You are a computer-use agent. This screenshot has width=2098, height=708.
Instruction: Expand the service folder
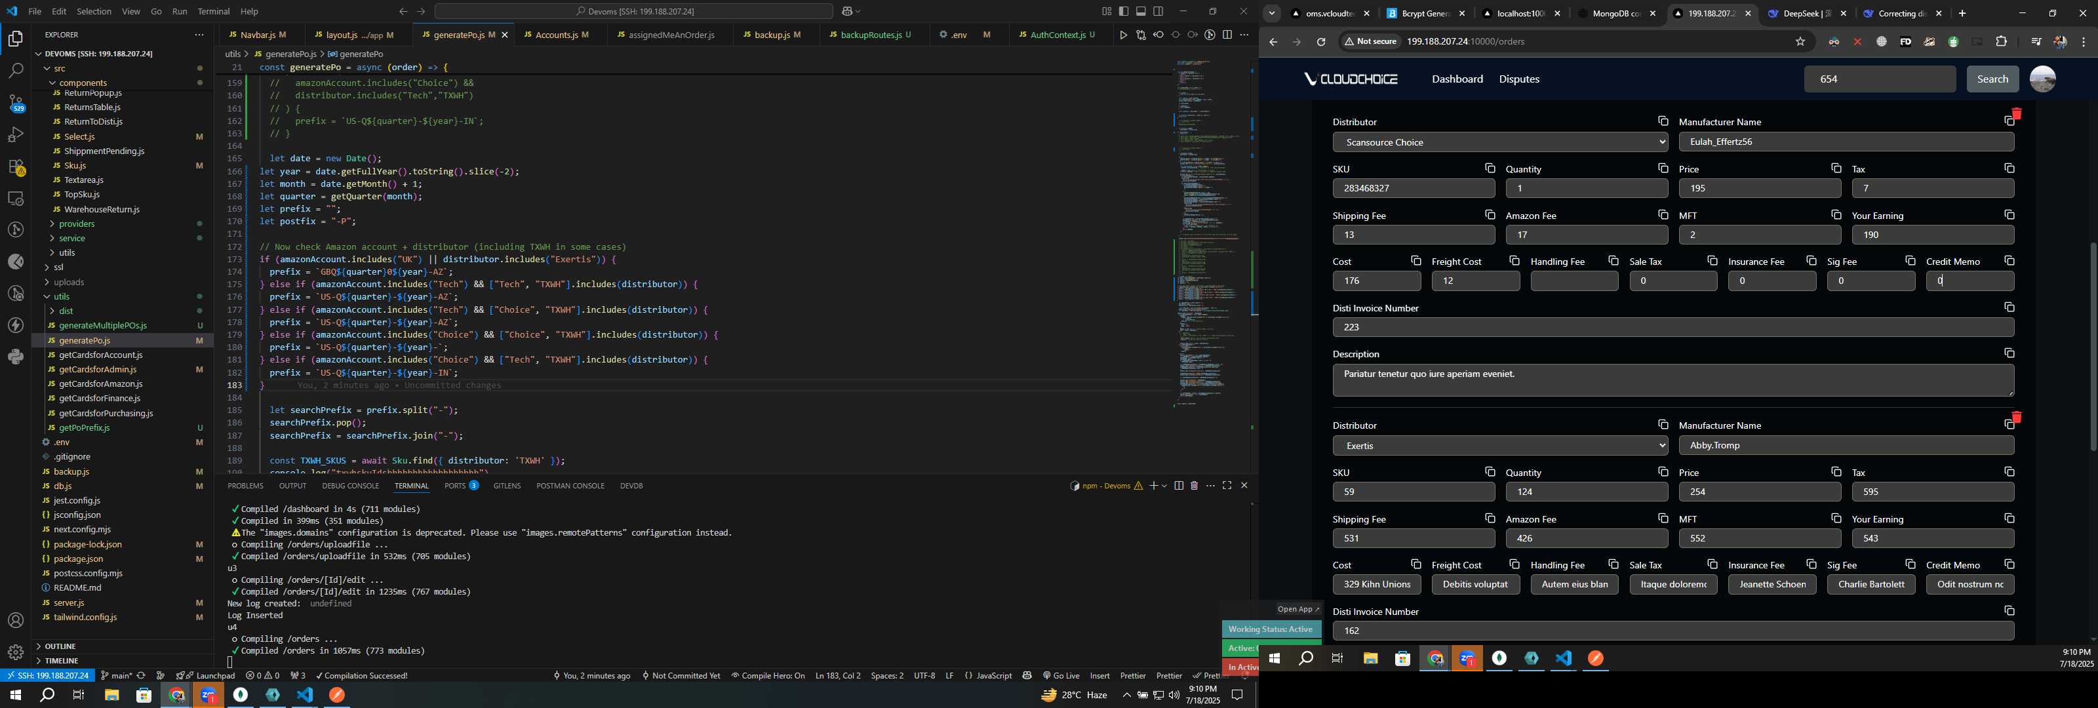(x=71, y=238)
